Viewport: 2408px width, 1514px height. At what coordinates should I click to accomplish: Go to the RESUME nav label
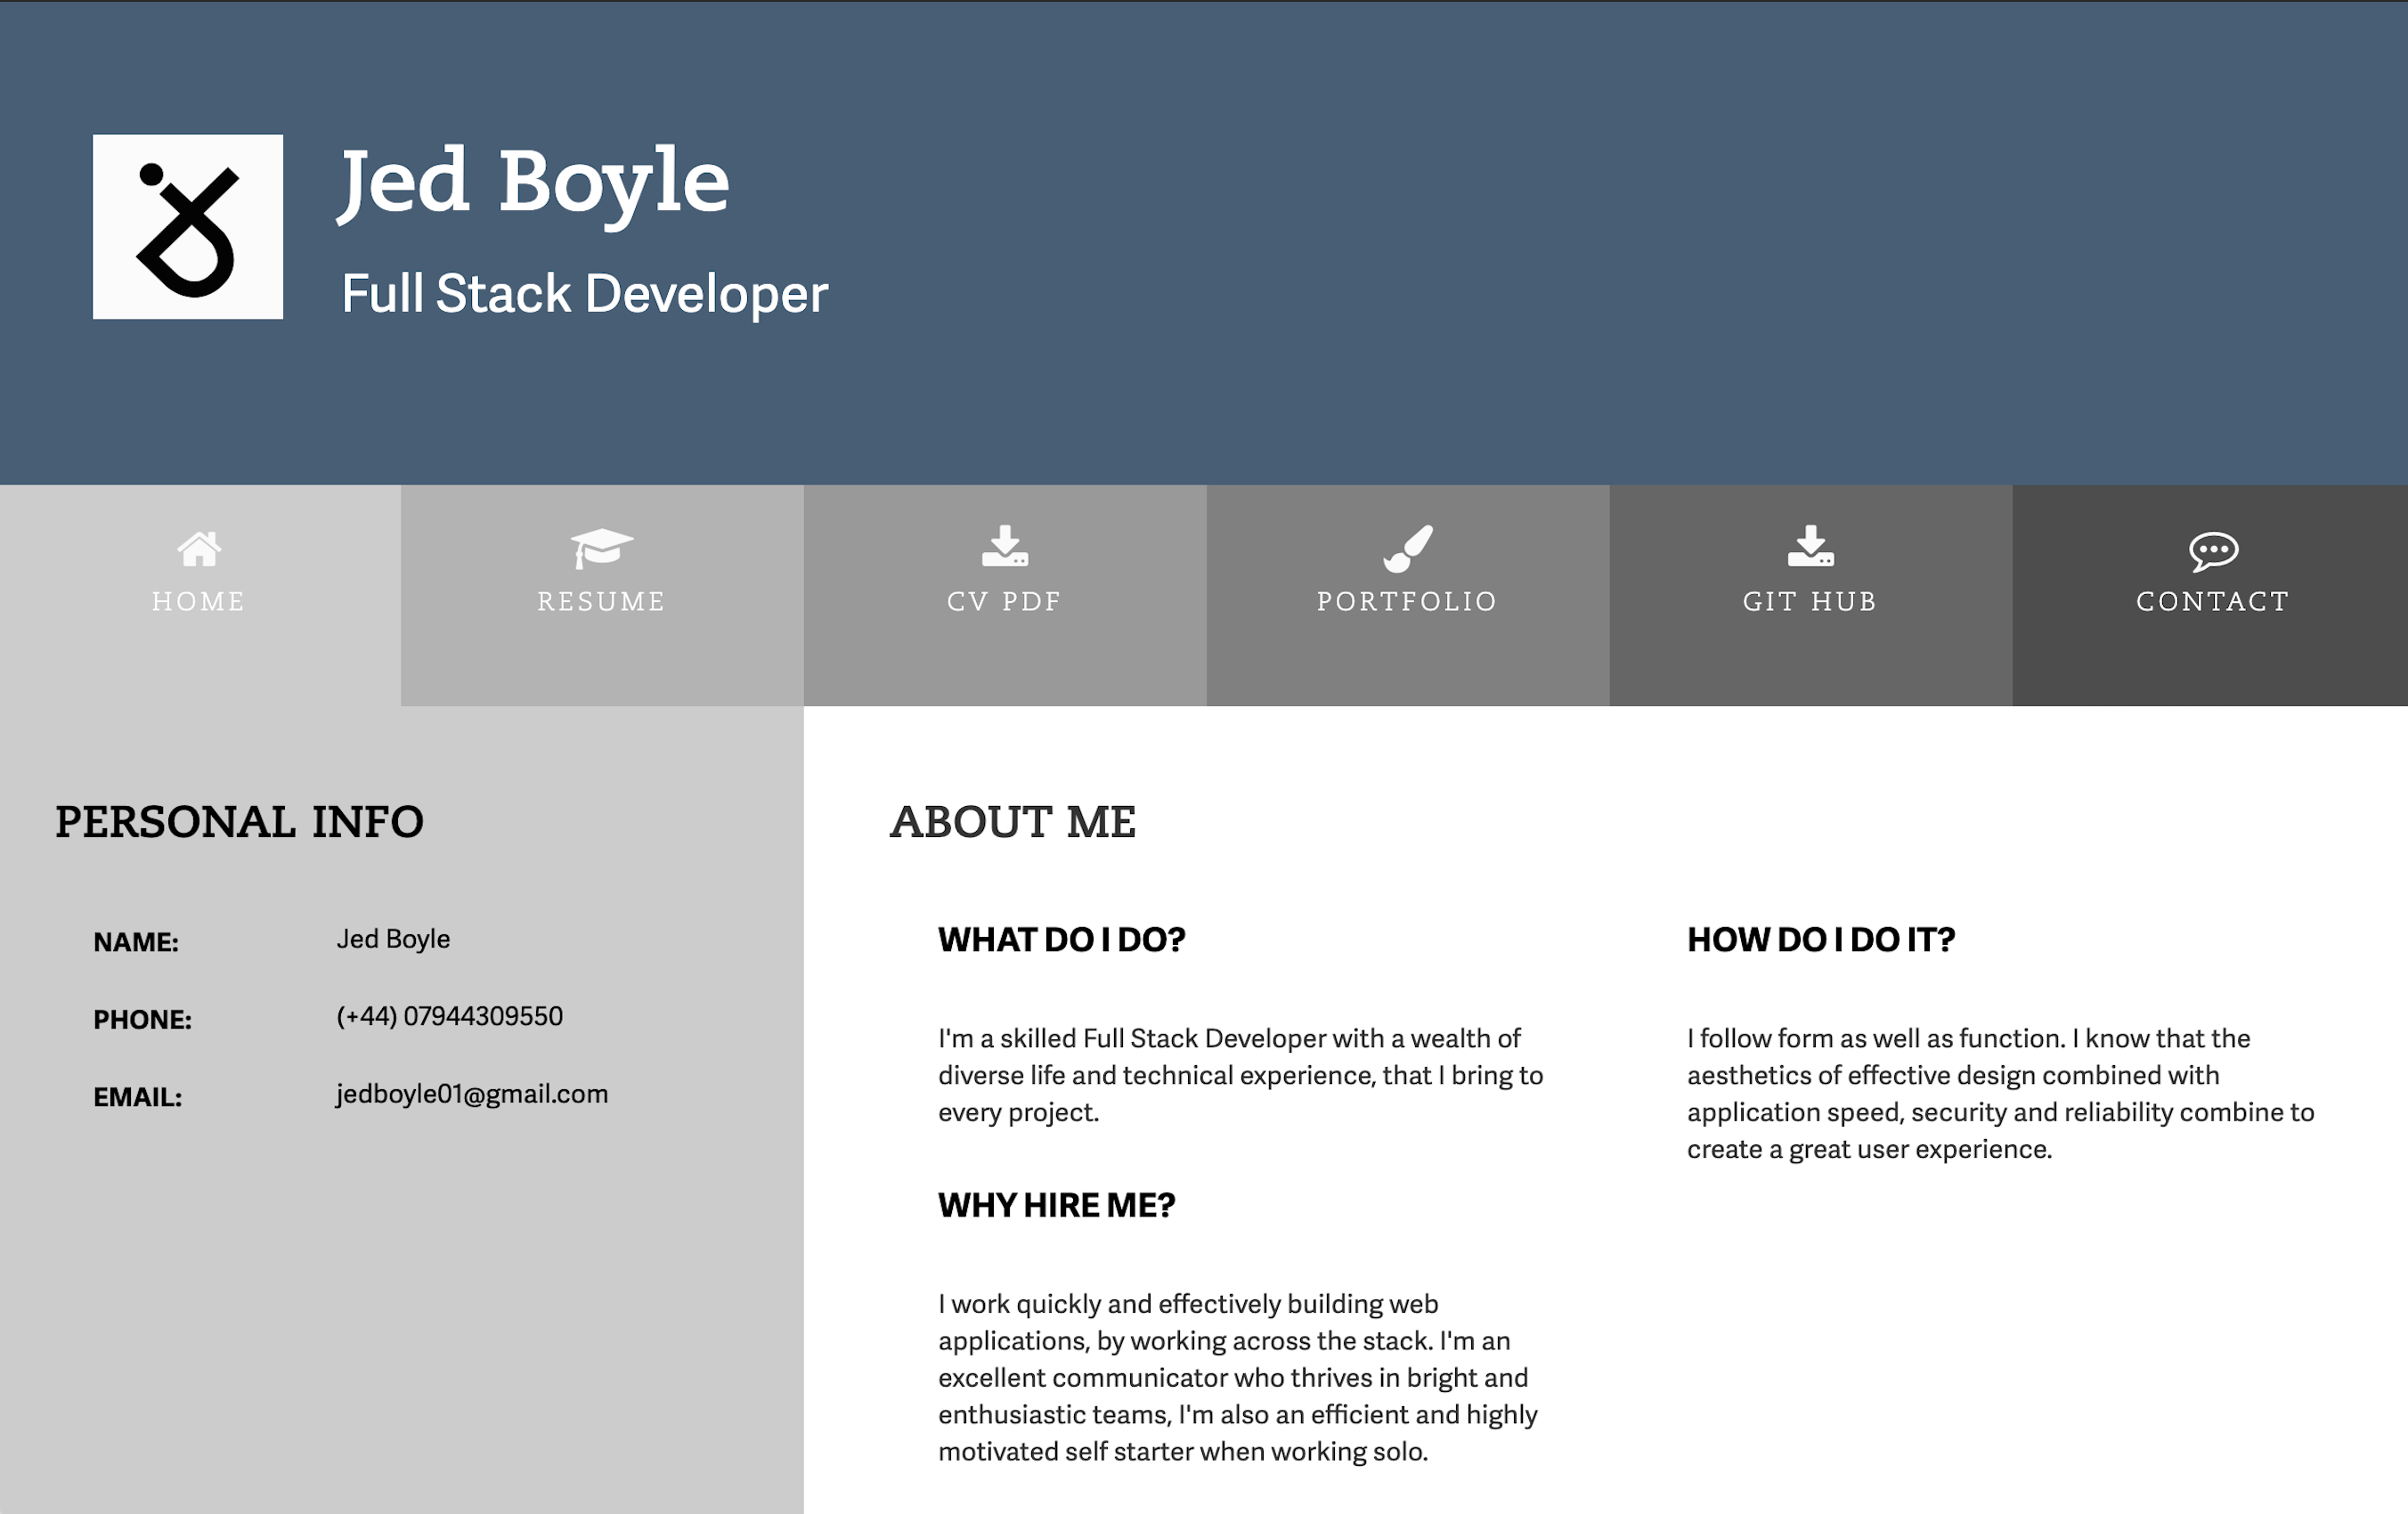[x=601, y=601]
